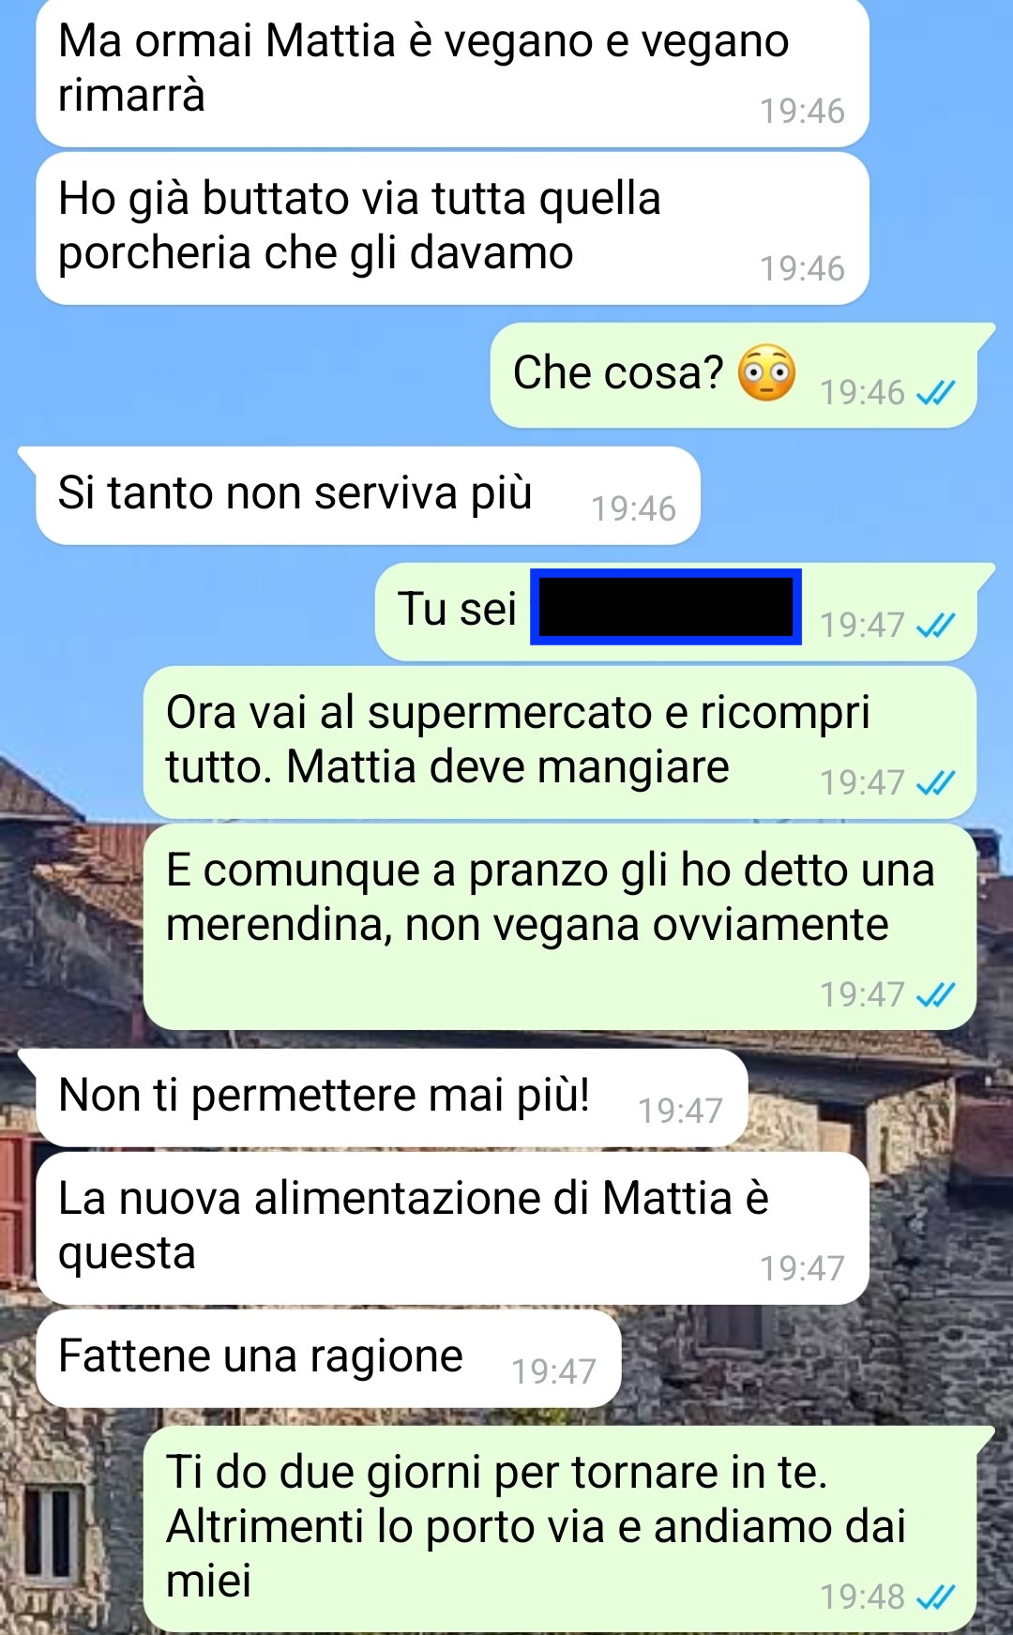This screenshot has width=1013, height=1635.
Task: Tap the read ticks on 'Ora vai al supermercato'
Action: point(935,782)
